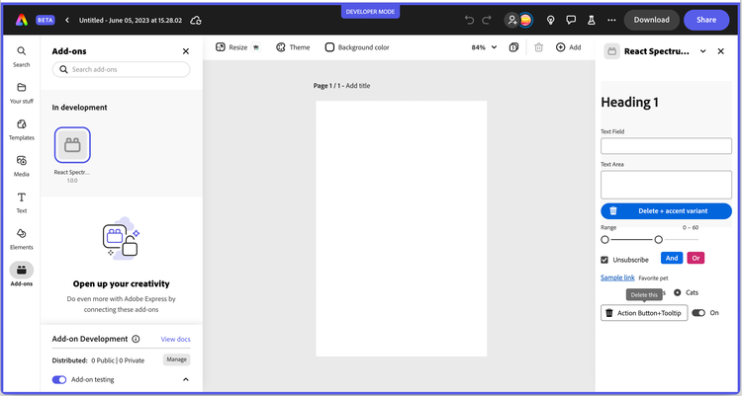Close the Add-ons panel
This screenshot has height=396, width=742.
[186, 51]
